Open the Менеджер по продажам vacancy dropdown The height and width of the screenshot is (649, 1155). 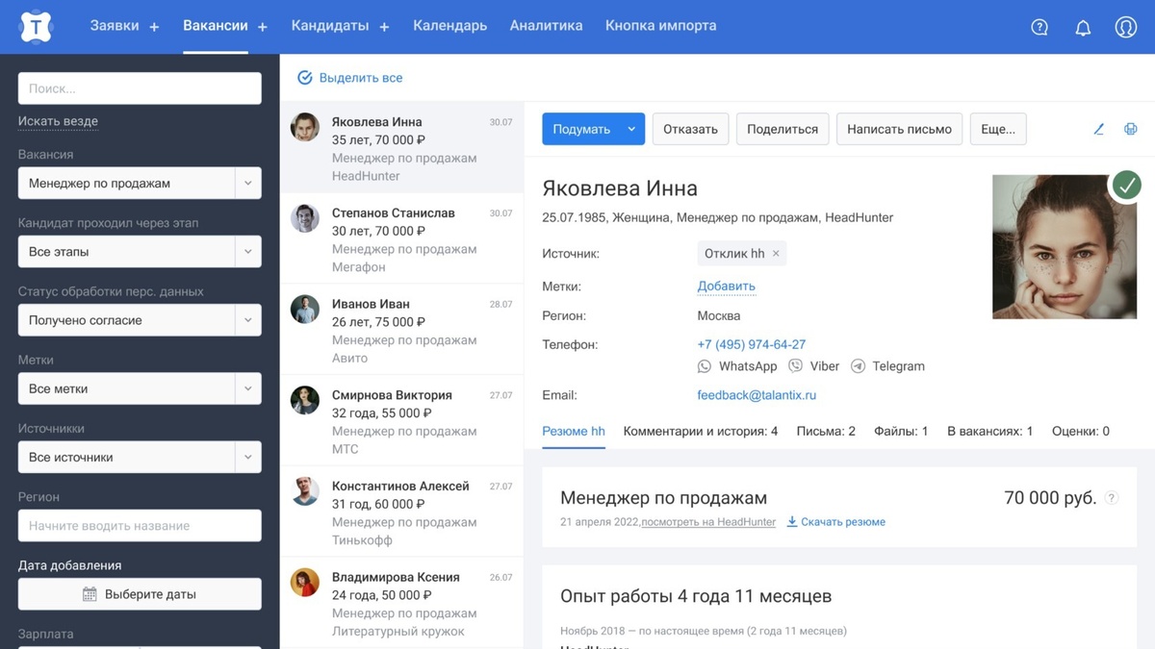[139, 183]
